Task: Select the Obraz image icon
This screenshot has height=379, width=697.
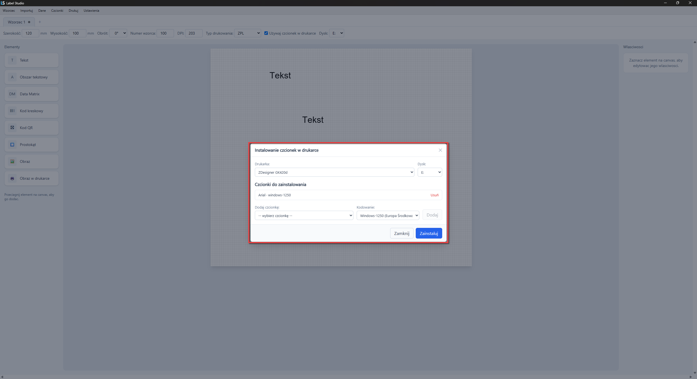Action: [12, 161]
